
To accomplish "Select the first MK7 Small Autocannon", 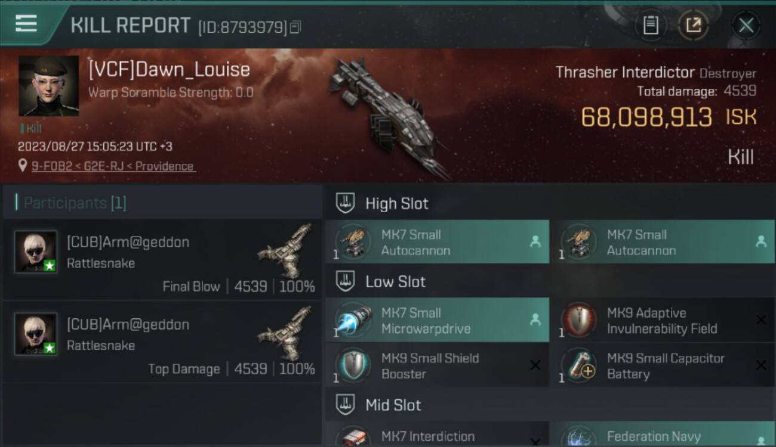I will point(437,242).
